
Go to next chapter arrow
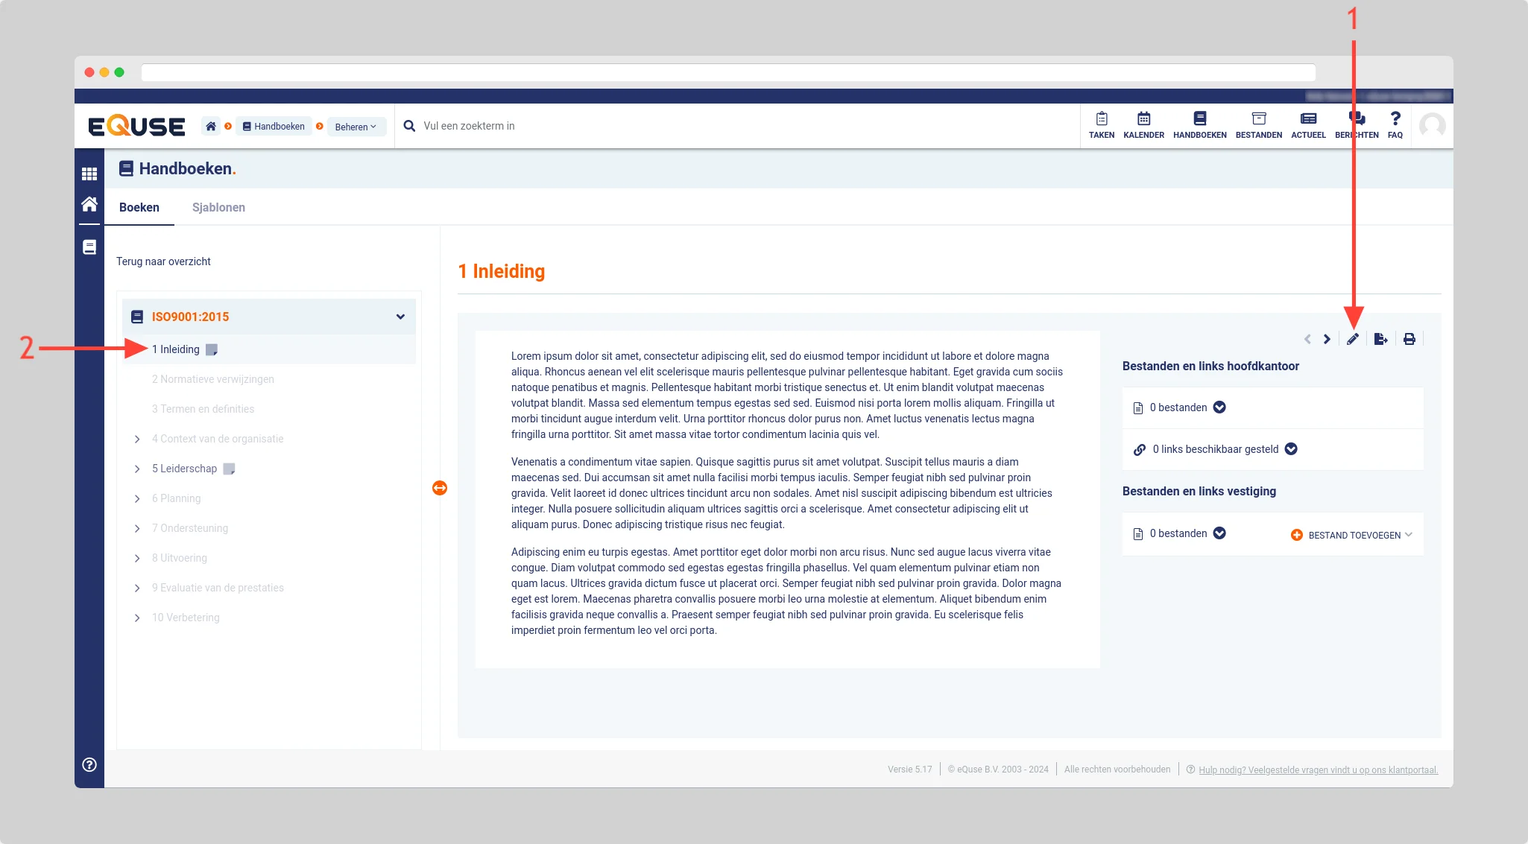[1327, 340]
